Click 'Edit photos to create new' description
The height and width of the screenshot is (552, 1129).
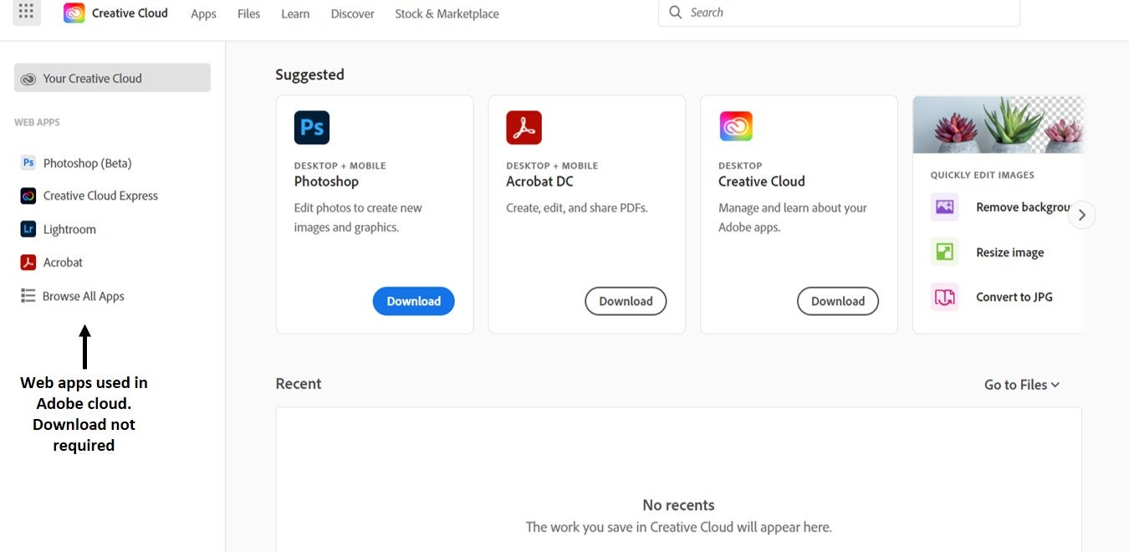click(358, 207)
